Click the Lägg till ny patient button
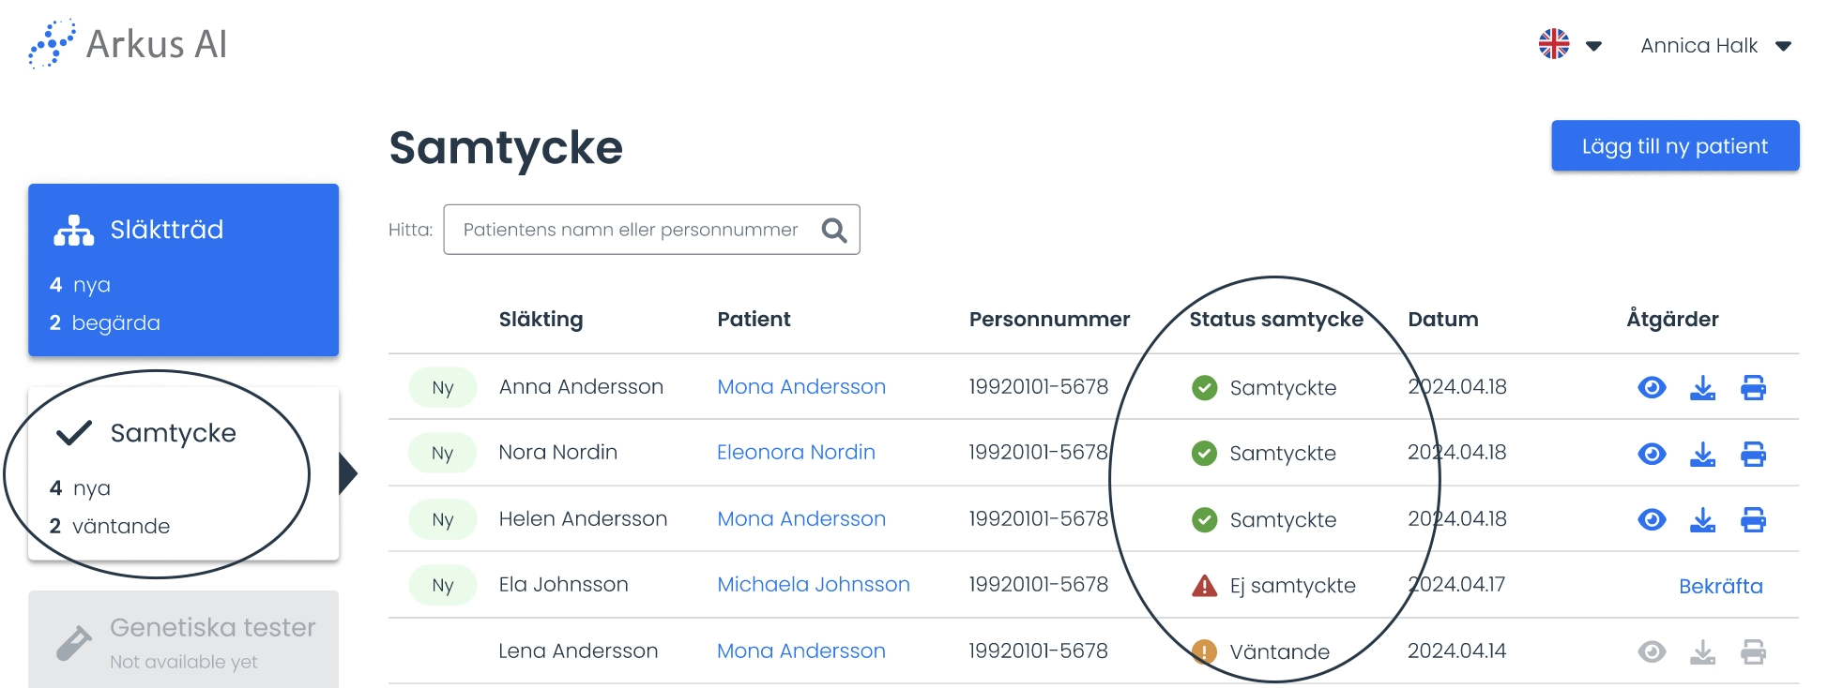This screenshot has height=688, width=1828. 1675,146
